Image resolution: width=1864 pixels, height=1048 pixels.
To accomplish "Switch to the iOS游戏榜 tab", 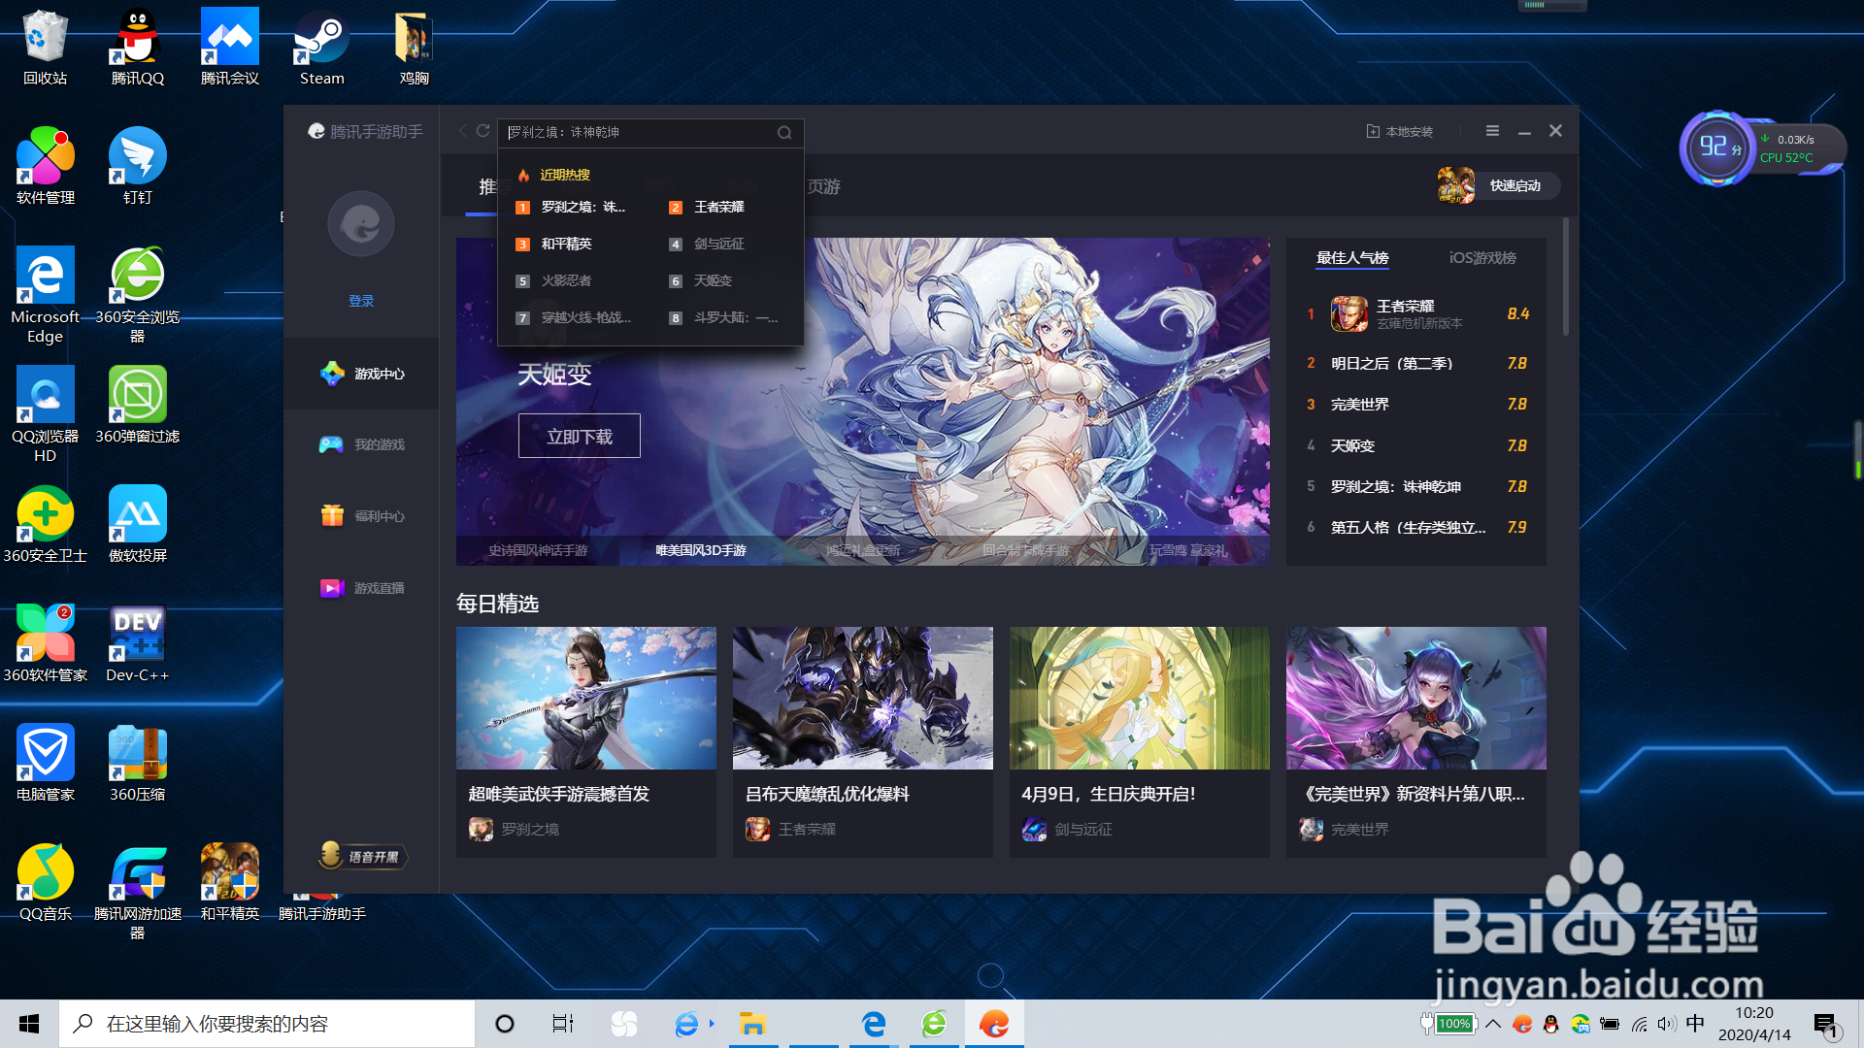I will 1482,258.
